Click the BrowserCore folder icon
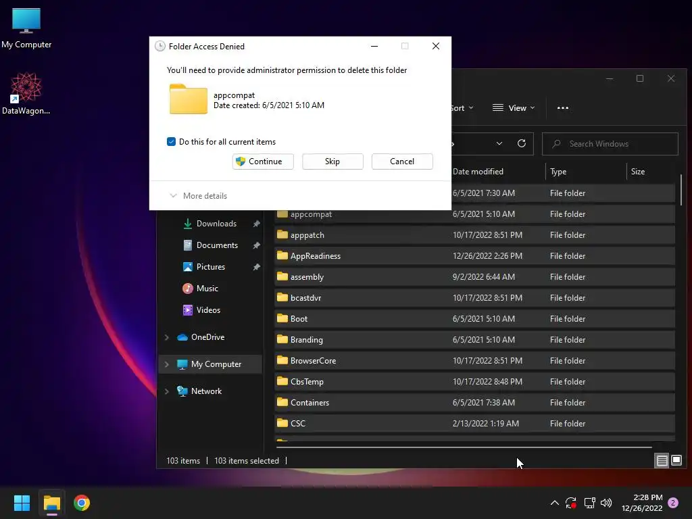This screenshot has height=519, width=692. (282, 360)
